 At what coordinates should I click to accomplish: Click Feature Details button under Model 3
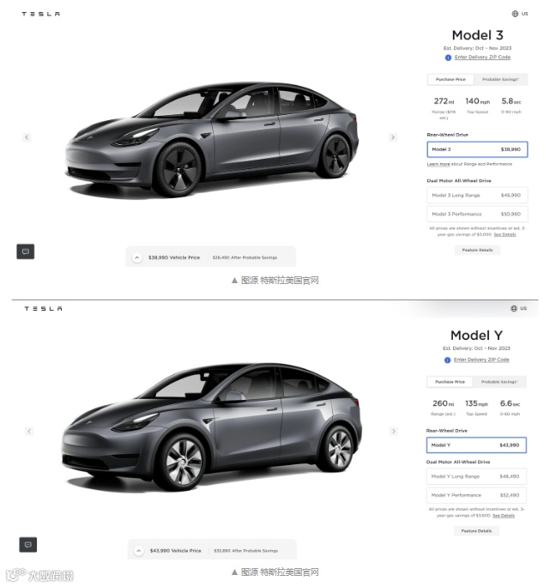[477, 250]
